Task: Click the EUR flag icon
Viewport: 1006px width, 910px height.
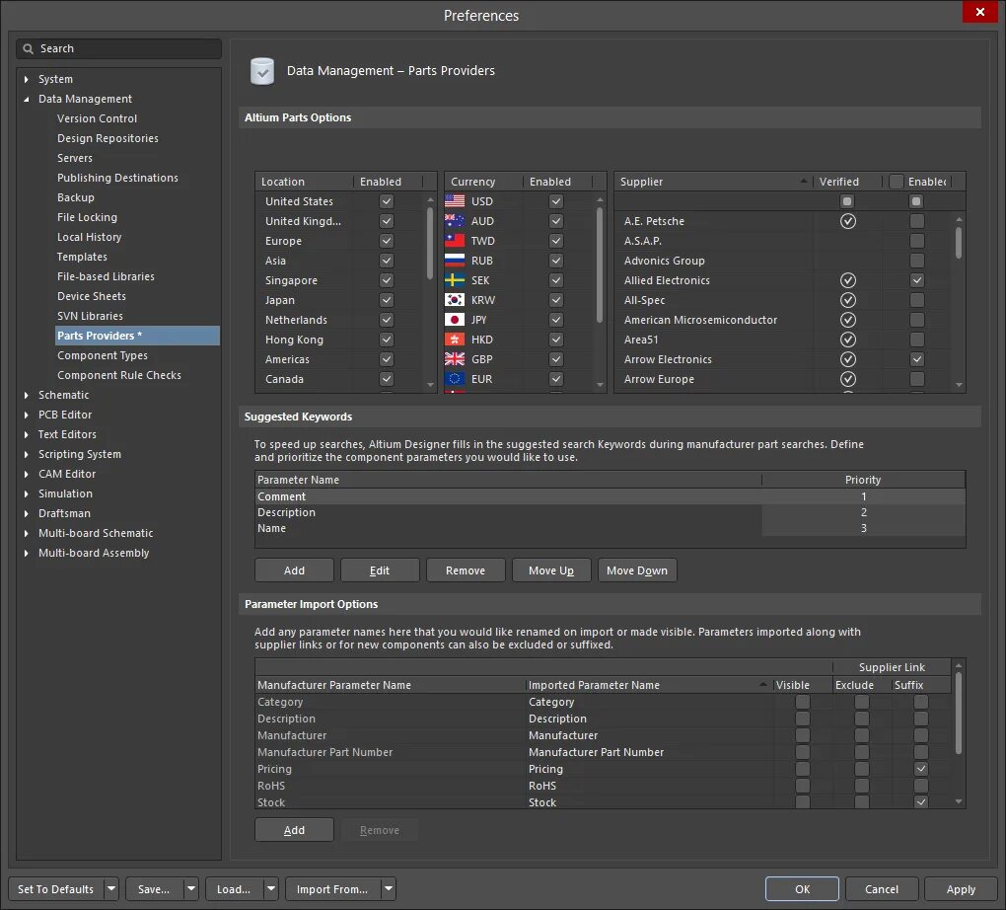Action: (x=455, y=379)
